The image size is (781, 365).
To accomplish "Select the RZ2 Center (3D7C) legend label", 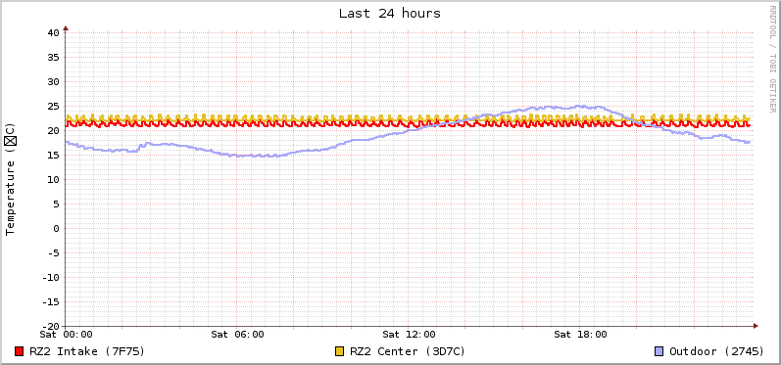I will [x=408, y=351].
